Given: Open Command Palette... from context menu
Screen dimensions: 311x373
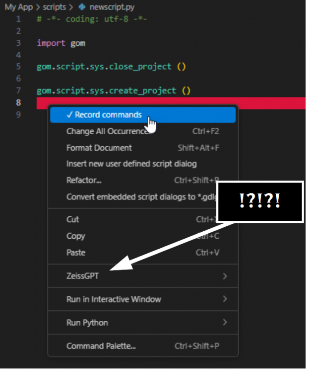Looking at the screenshot, I should (101, 346).
